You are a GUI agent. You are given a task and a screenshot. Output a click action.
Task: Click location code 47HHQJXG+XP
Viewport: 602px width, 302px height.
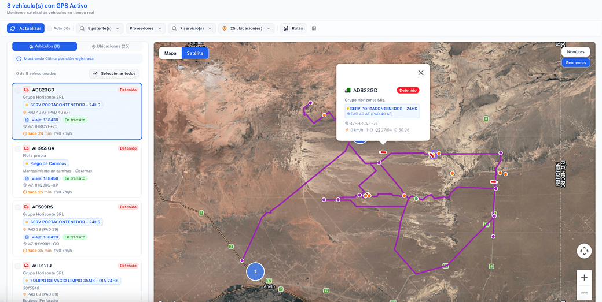pyautogui.click(x=43, y=185)
